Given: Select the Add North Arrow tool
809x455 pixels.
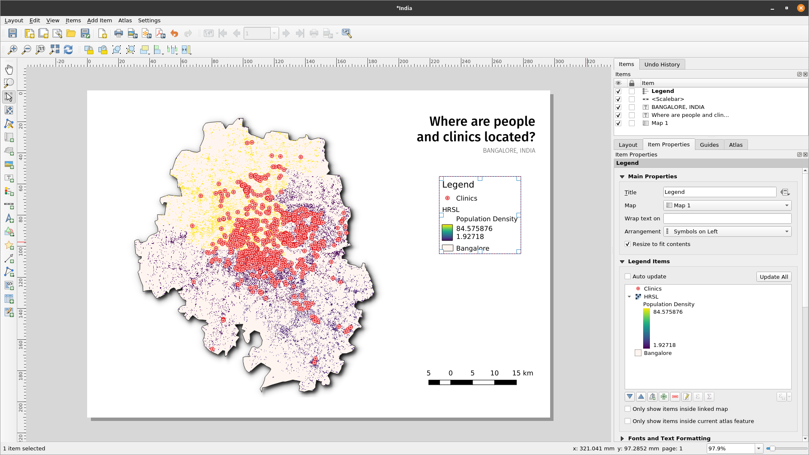Looking at the screenshot, I should click(x=9, y=218).
